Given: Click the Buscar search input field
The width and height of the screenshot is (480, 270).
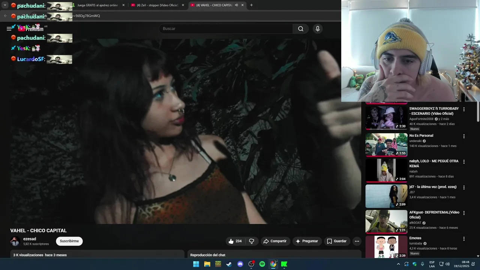Looking at the screenshot, I should tap(226, 29).
